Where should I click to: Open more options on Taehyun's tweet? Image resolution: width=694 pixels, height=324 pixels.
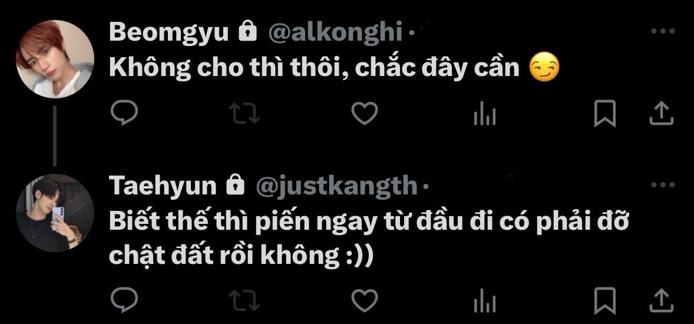click(x=663, y=185)
